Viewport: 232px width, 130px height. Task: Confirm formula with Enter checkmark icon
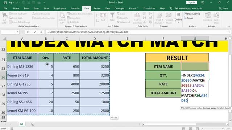tap(35, 32)
